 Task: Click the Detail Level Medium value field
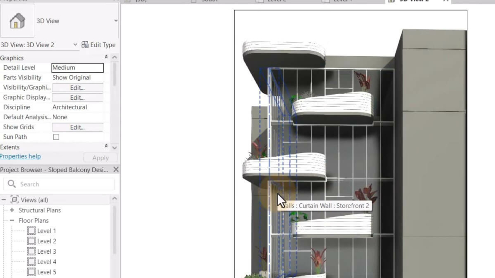(77, 67)
